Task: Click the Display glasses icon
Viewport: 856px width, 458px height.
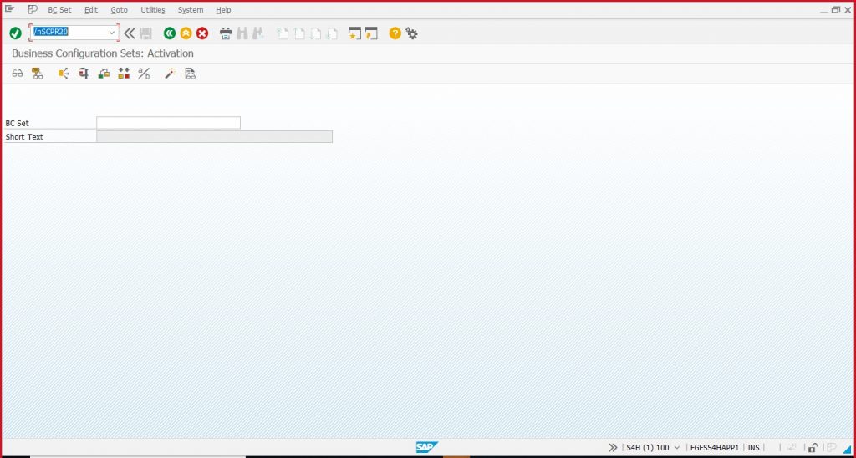Action: 18,74
